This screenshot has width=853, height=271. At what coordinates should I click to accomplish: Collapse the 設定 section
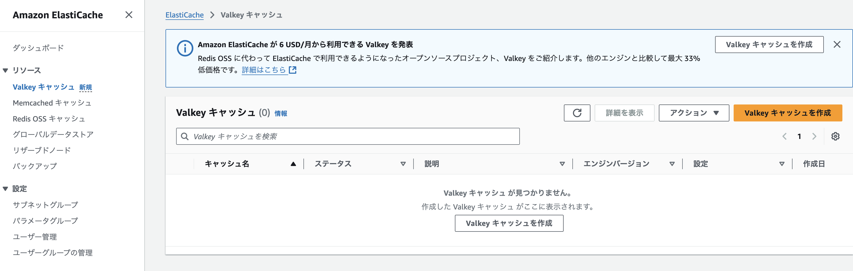point(5,189)
